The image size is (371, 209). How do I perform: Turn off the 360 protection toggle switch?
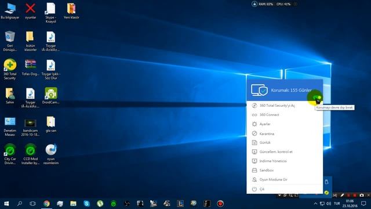point(317,98)
